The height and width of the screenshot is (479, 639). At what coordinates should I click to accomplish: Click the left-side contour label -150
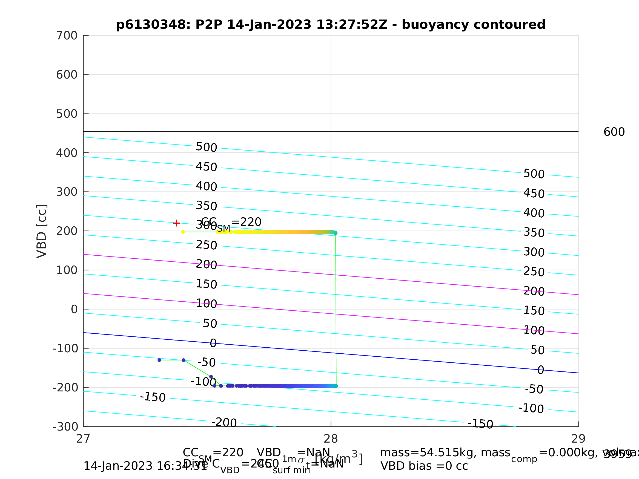point(153,397)
